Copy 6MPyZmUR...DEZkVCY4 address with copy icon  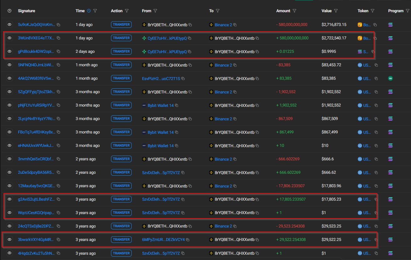[x=187, y=240]
